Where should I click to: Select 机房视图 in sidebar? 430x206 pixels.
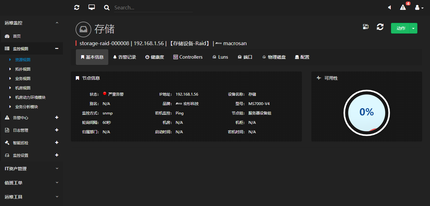click(x=23, y=88)
